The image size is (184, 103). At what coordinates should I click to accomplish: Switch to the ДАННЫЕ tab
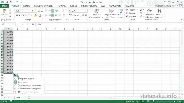pos(74,6)
